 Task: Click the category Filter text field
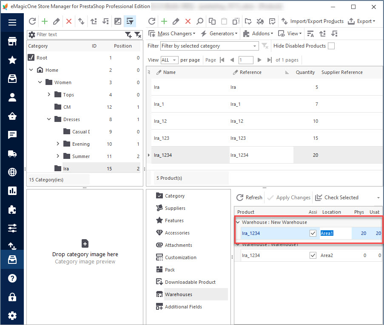[80, 34]
